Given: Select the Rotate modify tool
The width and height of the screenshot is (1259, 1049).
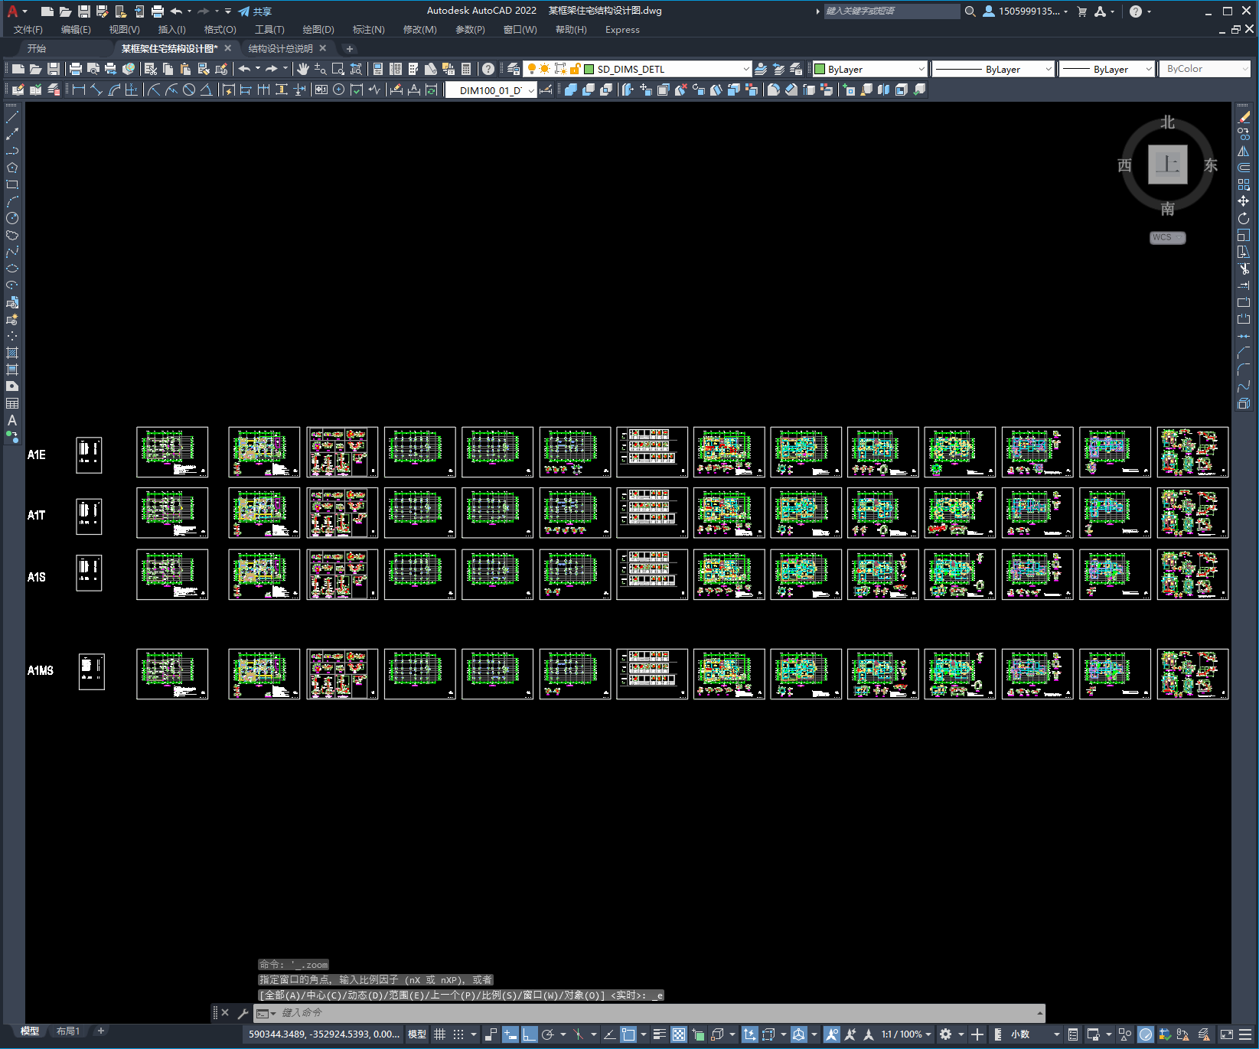Looking at the screenshot, I should point(1244,218).
